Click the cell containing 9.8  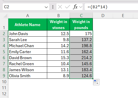tap(59, 40)
